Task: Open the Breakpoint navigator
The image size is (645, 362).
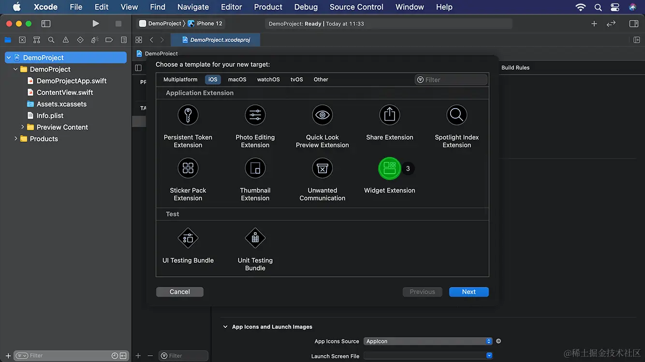Action: pos(109,40)
